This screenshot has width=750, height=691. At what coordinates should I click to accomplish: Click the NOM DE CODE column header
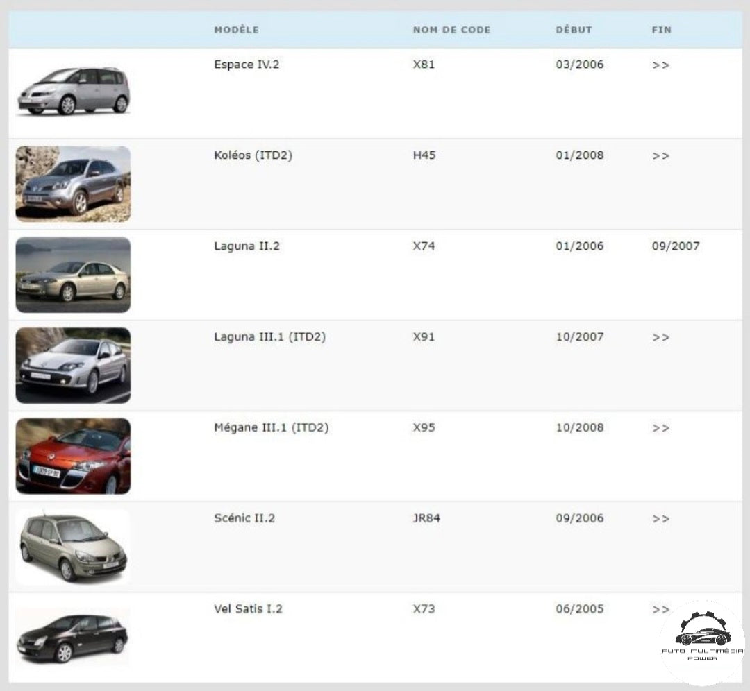pyautogui.click(x=451, y=29)
